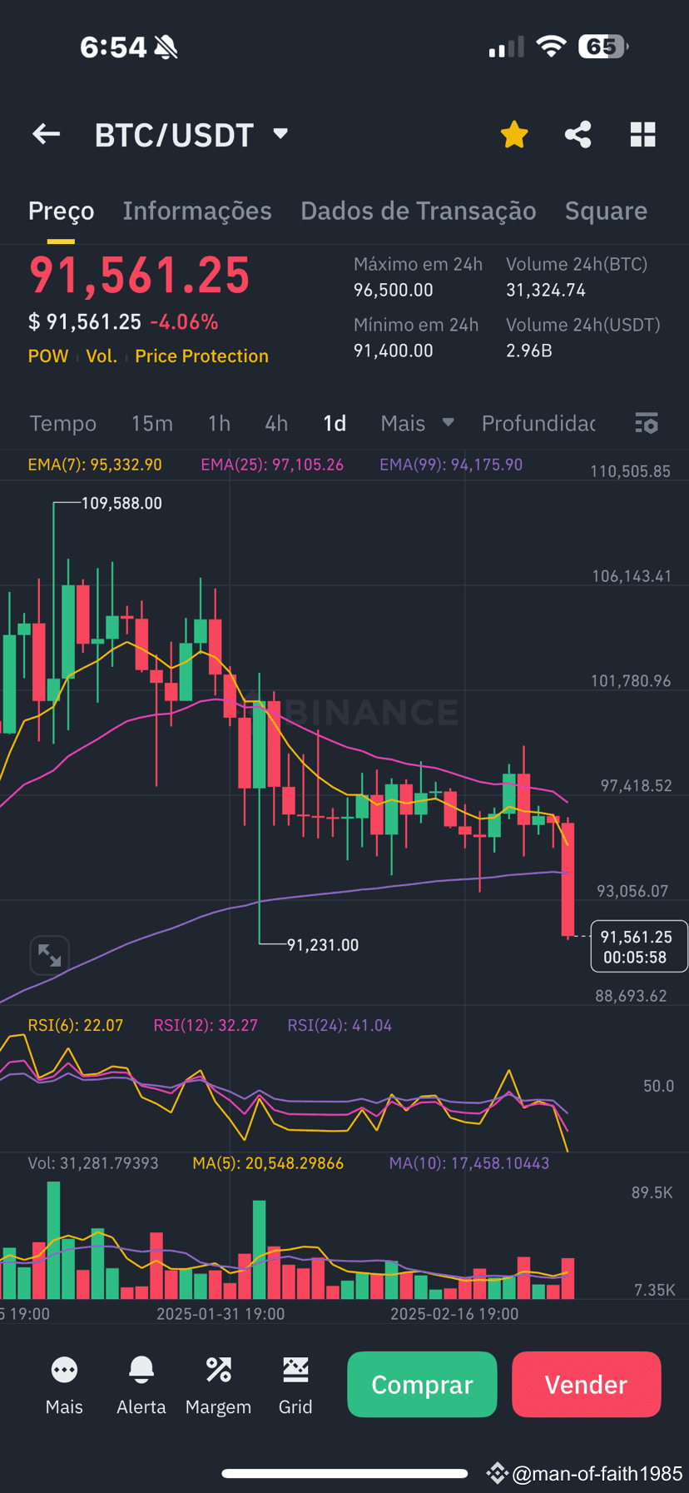Tap the MA(5) volume average label
Screen dimensions: 689x1493
pos(268,1163)
